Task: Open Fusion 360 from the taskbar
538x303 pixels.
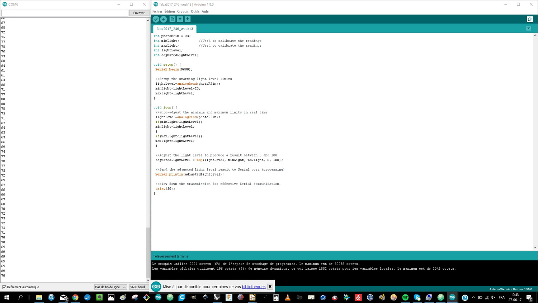Action: [x=229, y=297]
